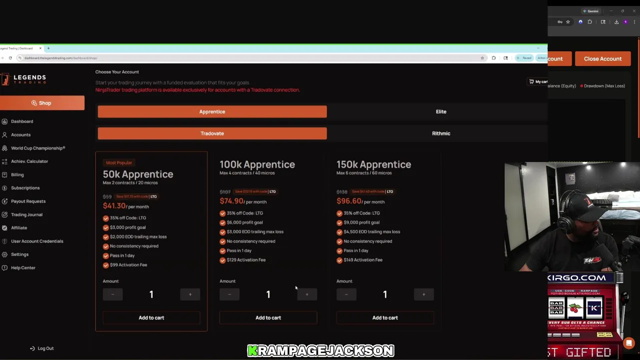Click the Settings sidebar icon
This screenshot has height=360, width=640.
click(x=4, y=254)
